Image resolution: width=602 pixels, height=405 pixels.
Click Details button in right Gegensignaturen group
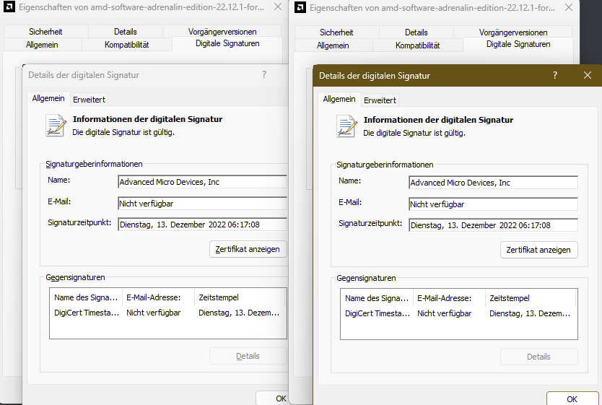tap(538, 357)
